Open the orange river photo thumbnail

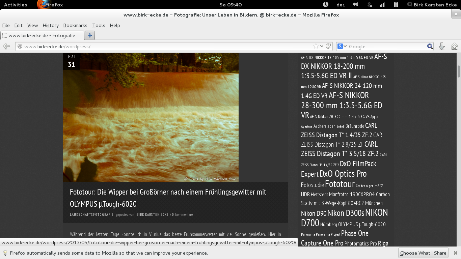coord(151,117)
